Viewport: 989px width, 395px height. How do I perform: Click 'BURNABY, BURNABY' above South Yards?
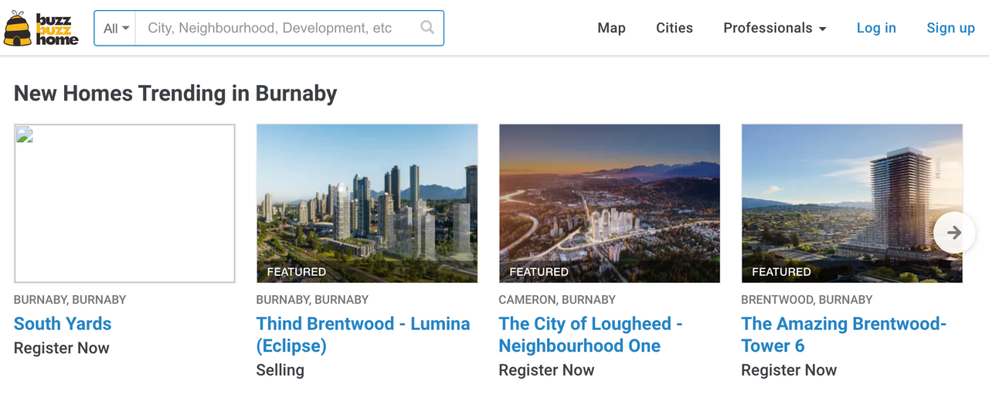coord(70,300)
